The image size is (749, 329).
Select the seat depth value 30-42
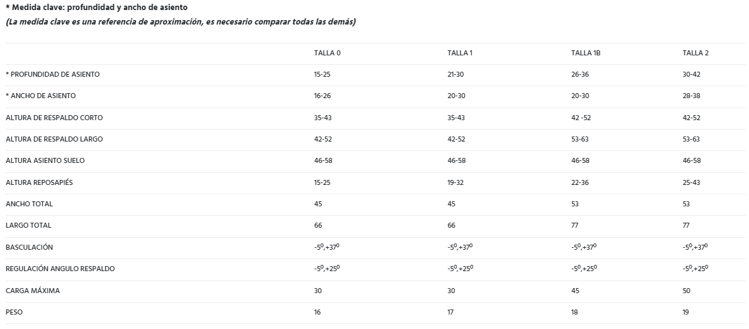692,74
